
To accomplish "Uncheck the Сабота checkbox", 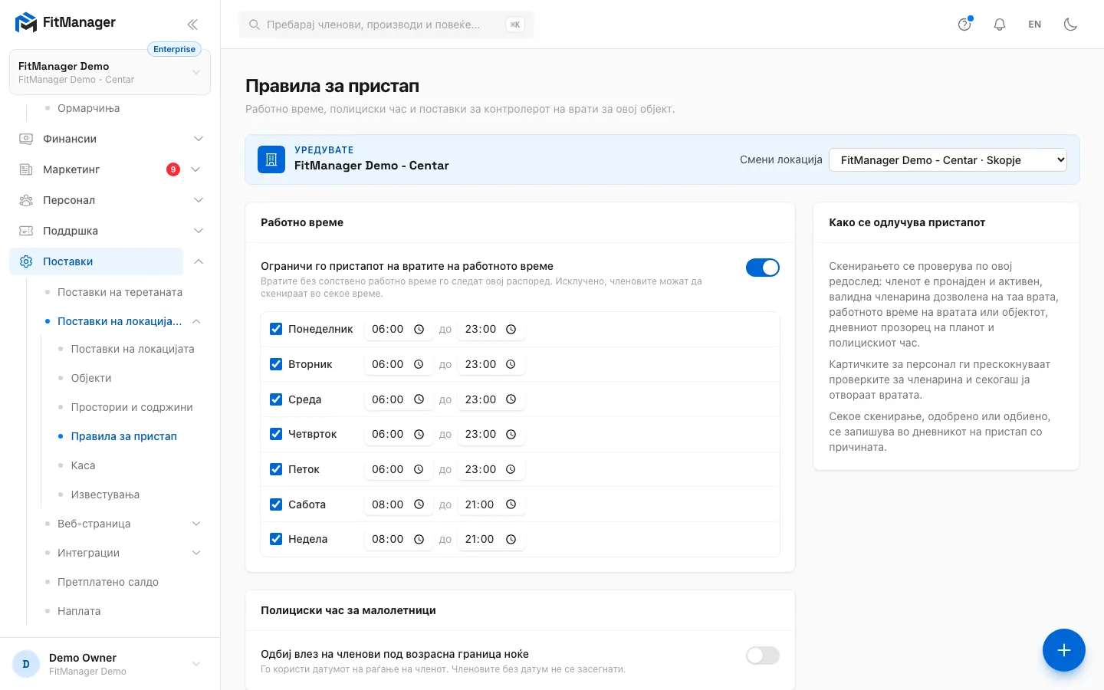I will pyautogui.click(x=276, y=504).
